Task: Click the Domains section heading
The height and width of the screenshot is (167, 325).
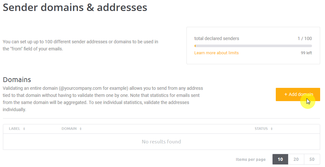Action: pyautogui.click(x=17, y=79)
